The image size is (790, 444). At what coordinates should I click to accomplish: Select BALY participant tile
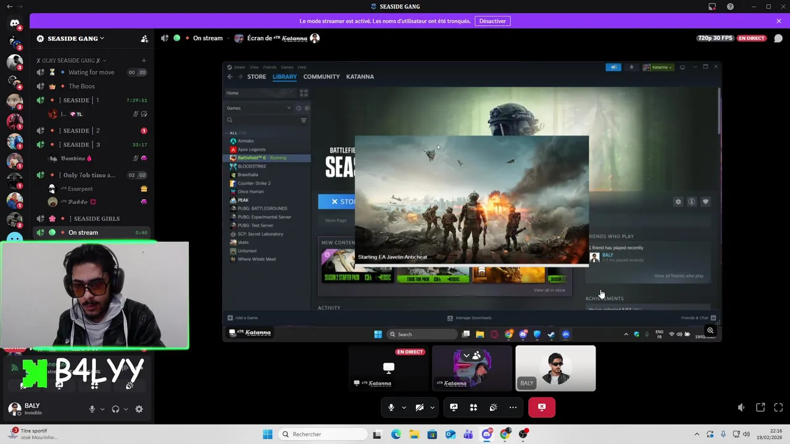[555, 368]
